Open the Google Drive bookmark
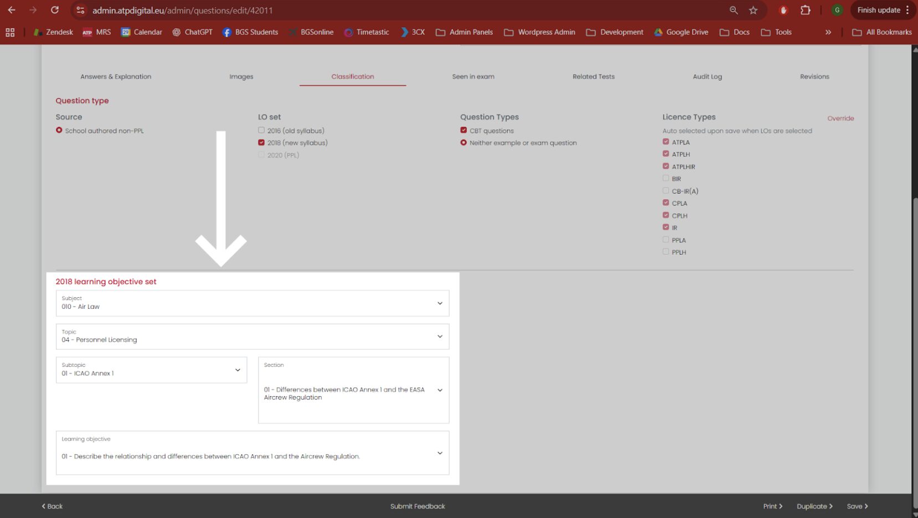The image size is (918, 518). tap(681, 32)
